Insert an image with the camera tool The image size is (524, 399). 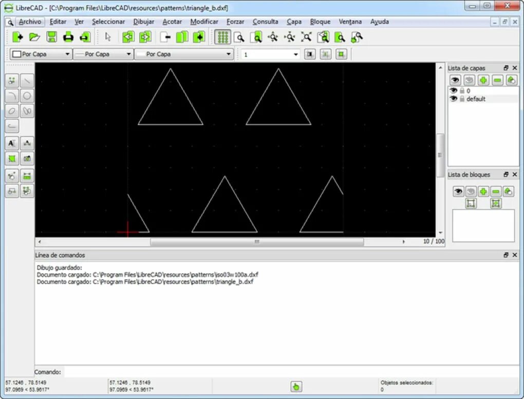tap(27, 158)
